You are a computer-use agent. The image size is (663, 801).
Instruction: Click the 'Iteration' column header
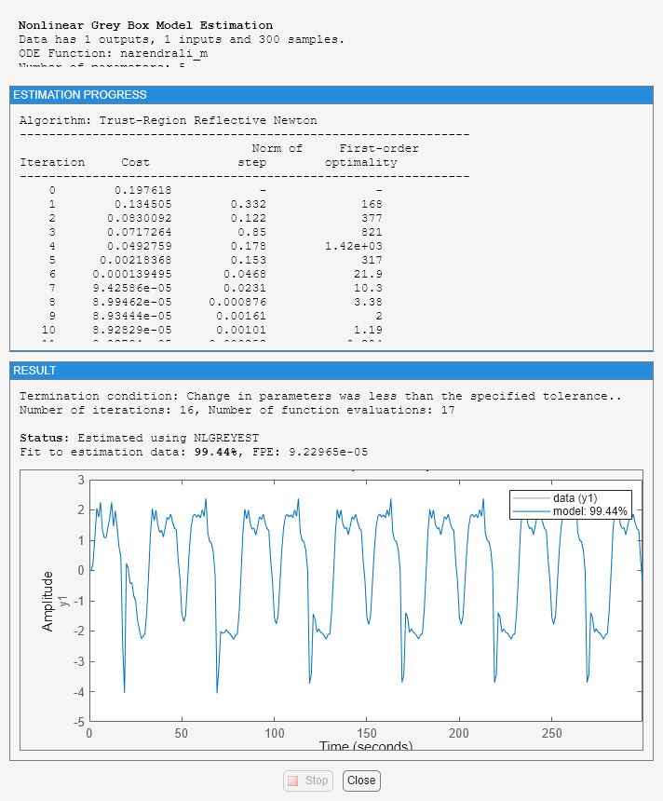pos(52,162)
